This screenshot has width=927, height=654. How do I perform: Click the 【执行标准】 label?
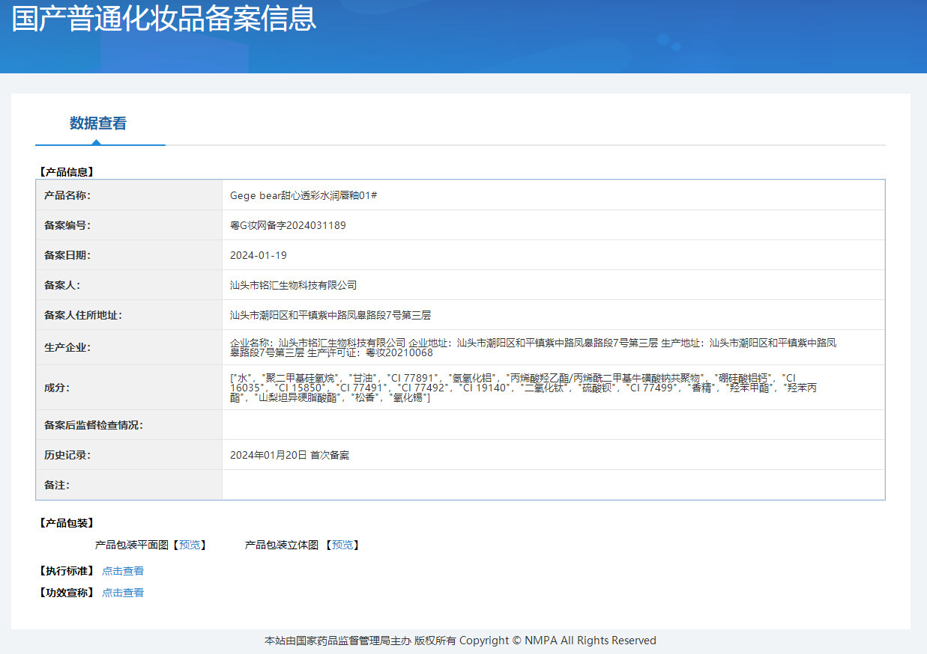pyautogui.click(x=66, y=571)
